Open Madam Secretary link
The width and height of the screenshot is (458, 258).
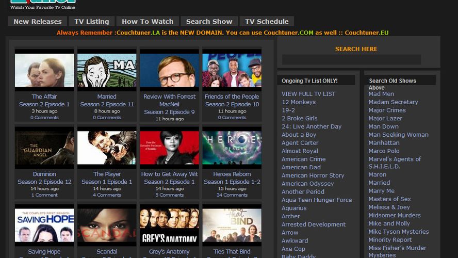(393, 102)
